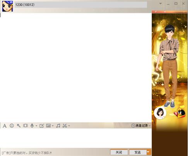Click the 发送 button
Screen dimensions: 188x156
coord(138,152)
